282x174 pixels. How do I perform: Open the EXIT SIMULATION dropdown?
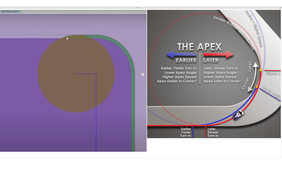click(11, 12)
